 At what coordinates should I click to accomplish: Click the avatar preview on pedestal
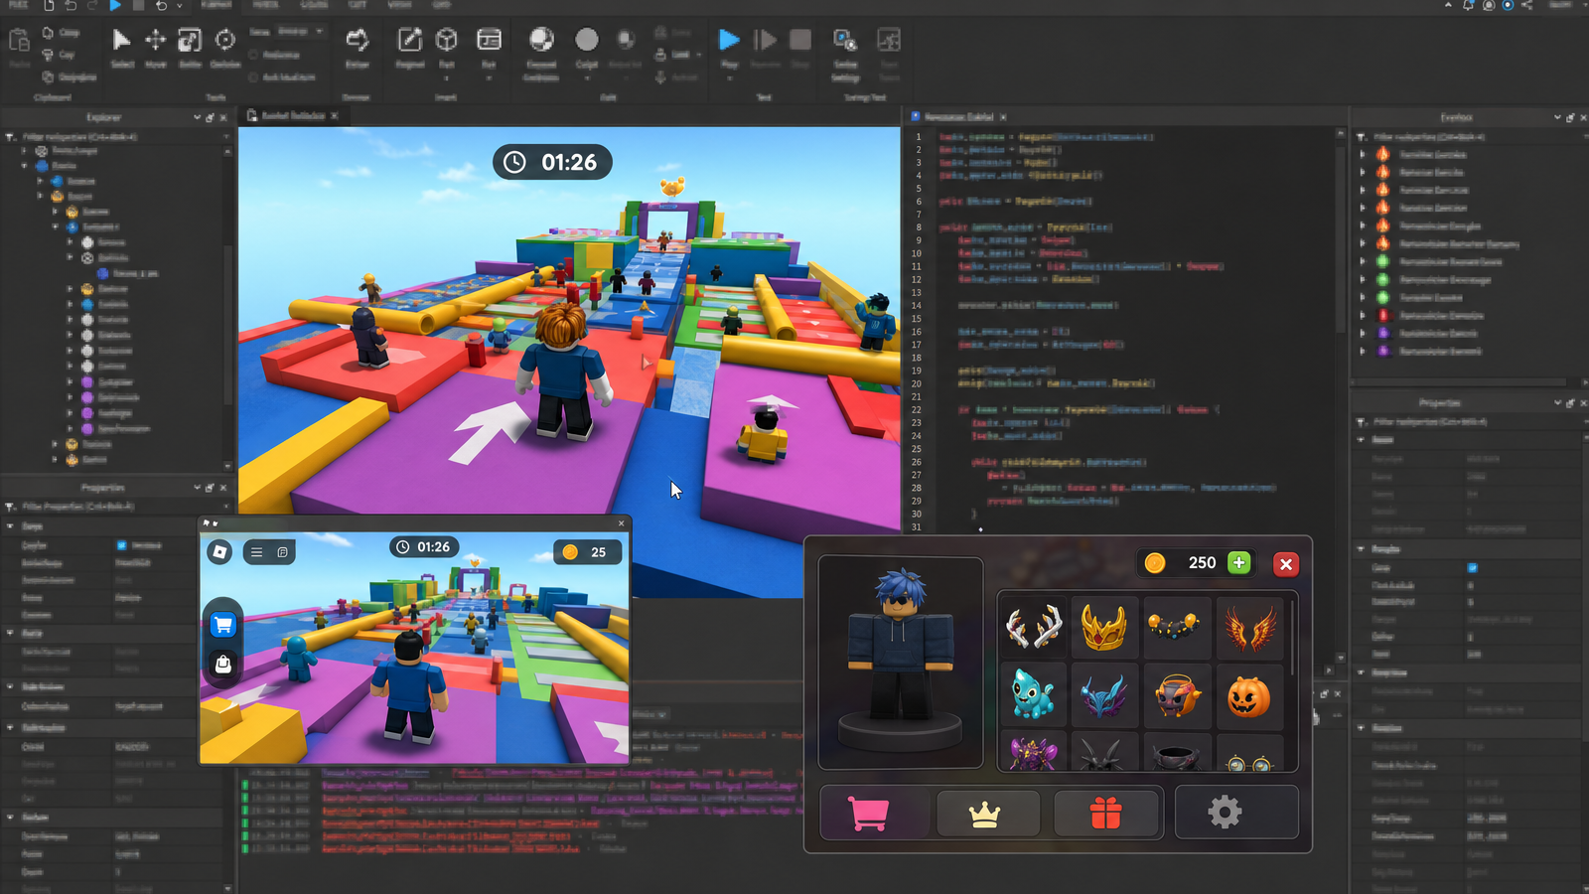(900, 661)
